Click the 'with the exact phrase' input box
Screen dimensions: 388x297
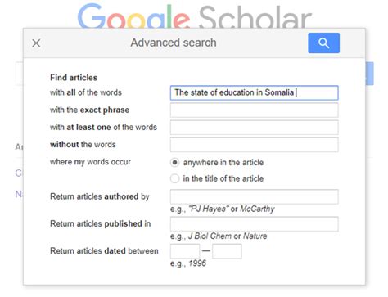(x=255, y=110)
